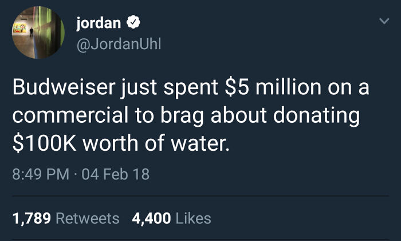The height and width of the screenshot is (241, 401).
Task: View the 4,400 like count number
Action: pos(151,218)
